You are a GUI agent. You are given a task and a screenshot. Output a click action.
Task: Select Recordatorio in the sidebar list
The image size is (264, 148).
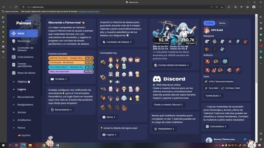tap(26, 97)
